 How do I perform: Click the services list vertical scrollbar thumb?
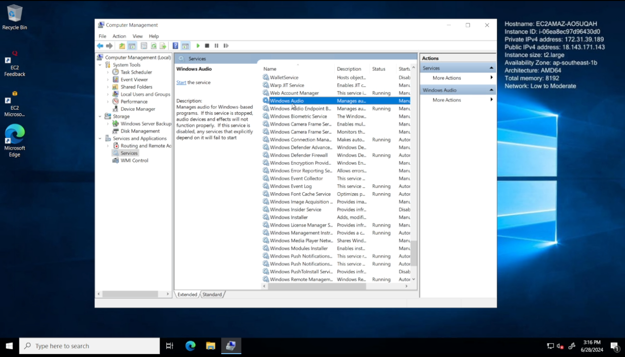click(x=413, y=252)
